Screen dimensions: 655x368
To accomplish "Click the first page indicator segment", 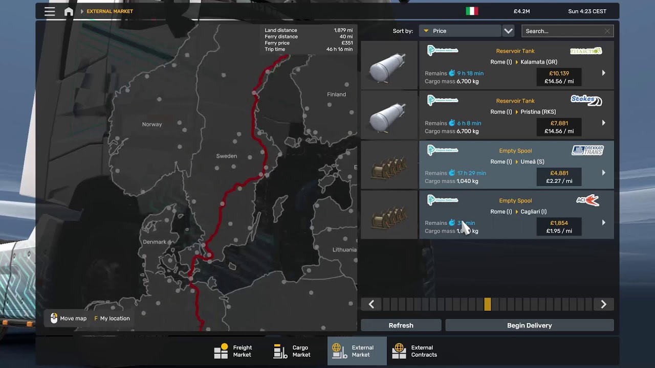I will pyautogui.click(x=387, y=304).
